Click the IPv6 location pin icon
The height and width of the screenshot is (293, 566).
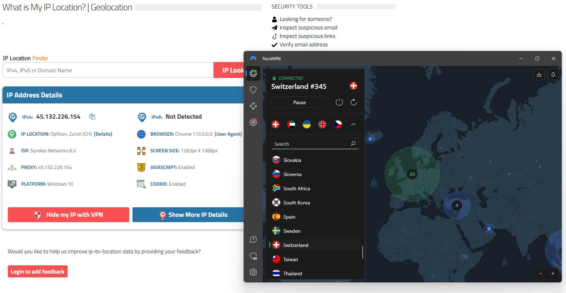[x=142, y=117]
